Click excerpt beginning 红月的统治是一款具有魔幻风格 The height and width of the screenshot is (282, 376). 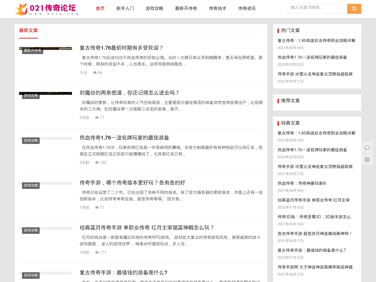click(x=170, y=241)
